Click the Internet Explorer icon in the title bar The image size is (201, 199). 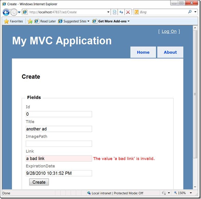pos(4,4)
